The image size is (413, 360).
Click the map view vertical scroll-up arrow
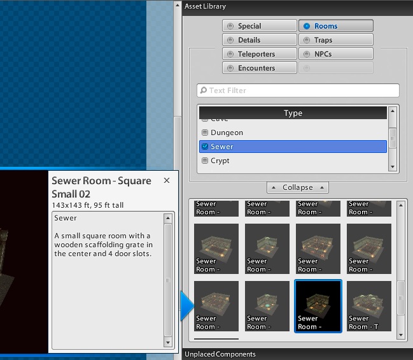178,5
